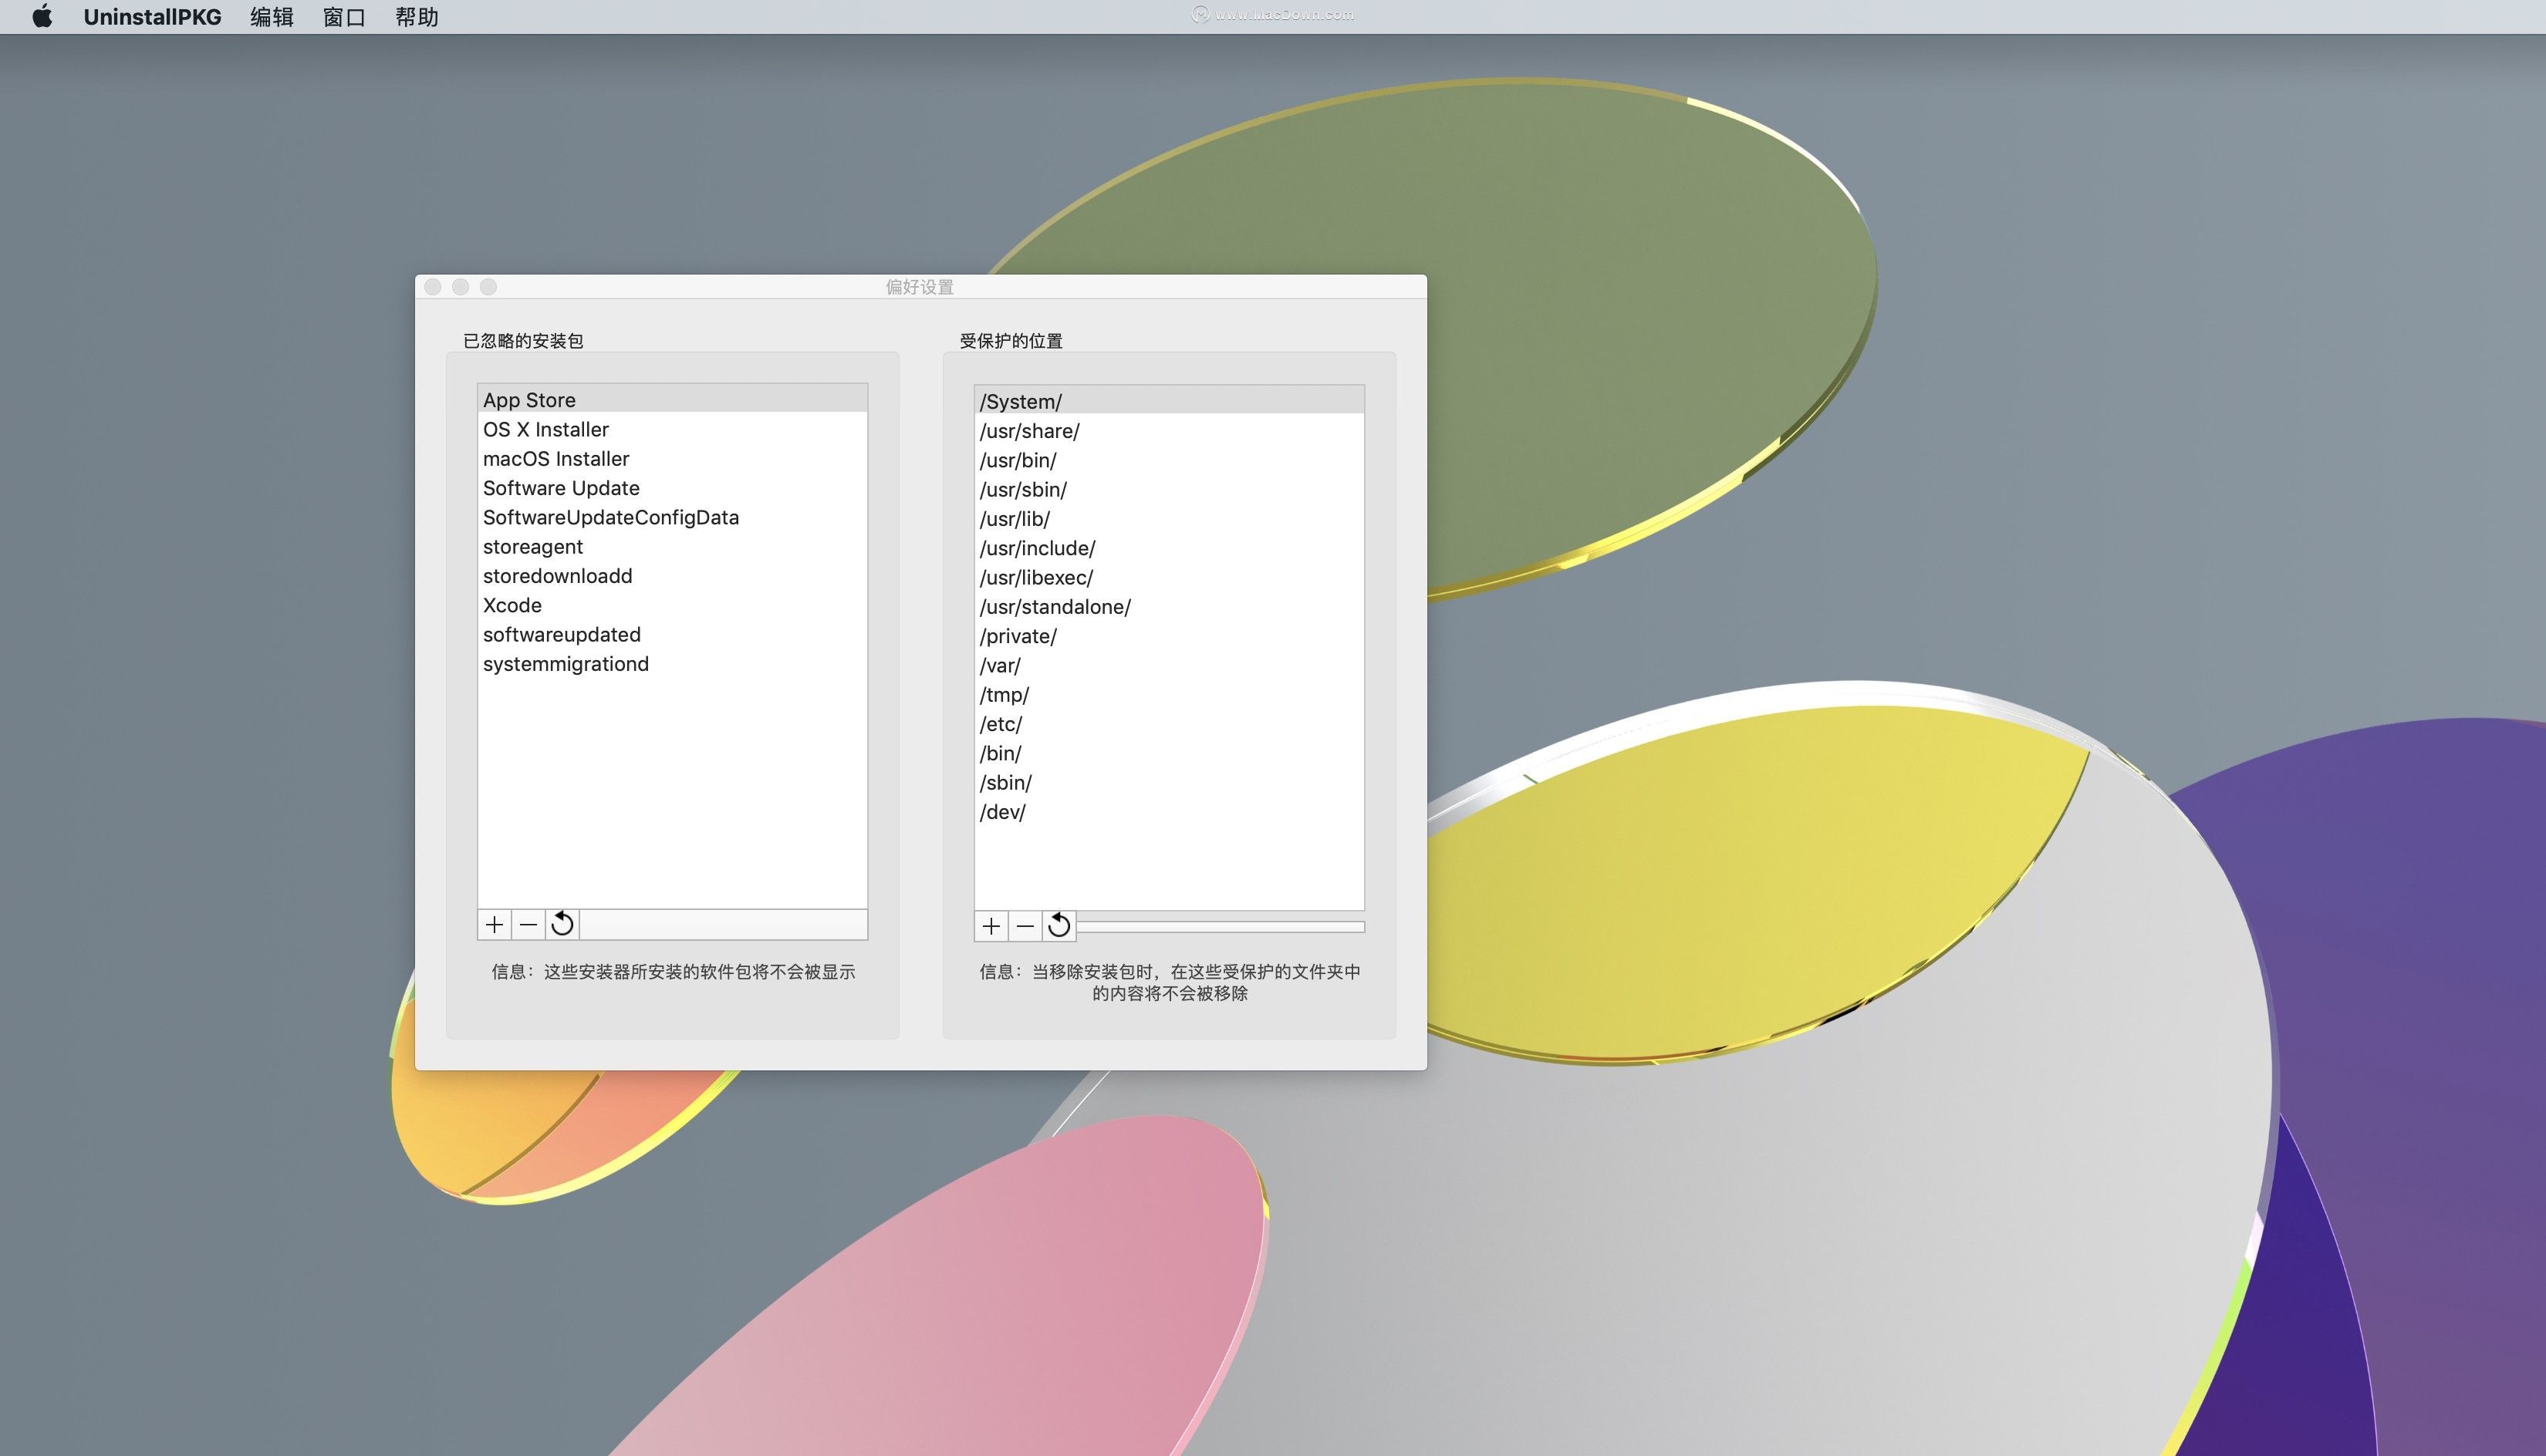The image size is (2546, 1456).
Task: Select SoftwareUpdateConfigData row
Action: pos(672,517)
